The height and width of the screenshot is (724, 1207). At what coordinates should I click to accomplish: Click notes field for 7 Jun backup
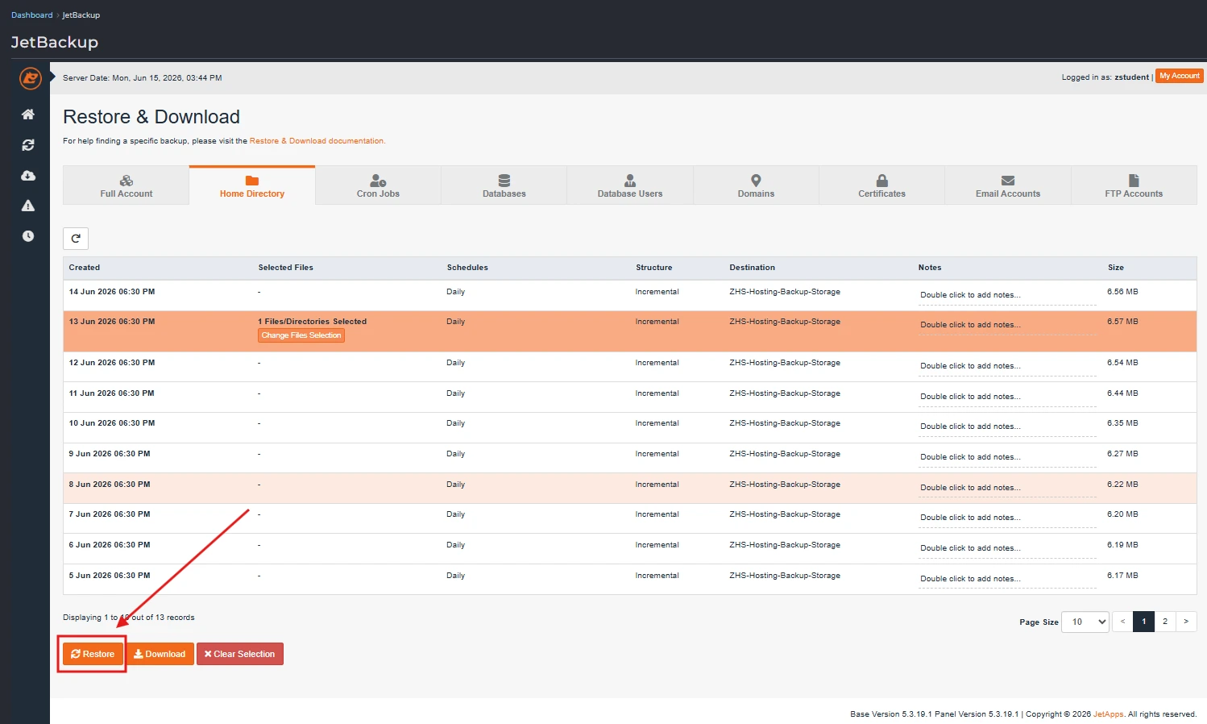(x=1007, y=518)
